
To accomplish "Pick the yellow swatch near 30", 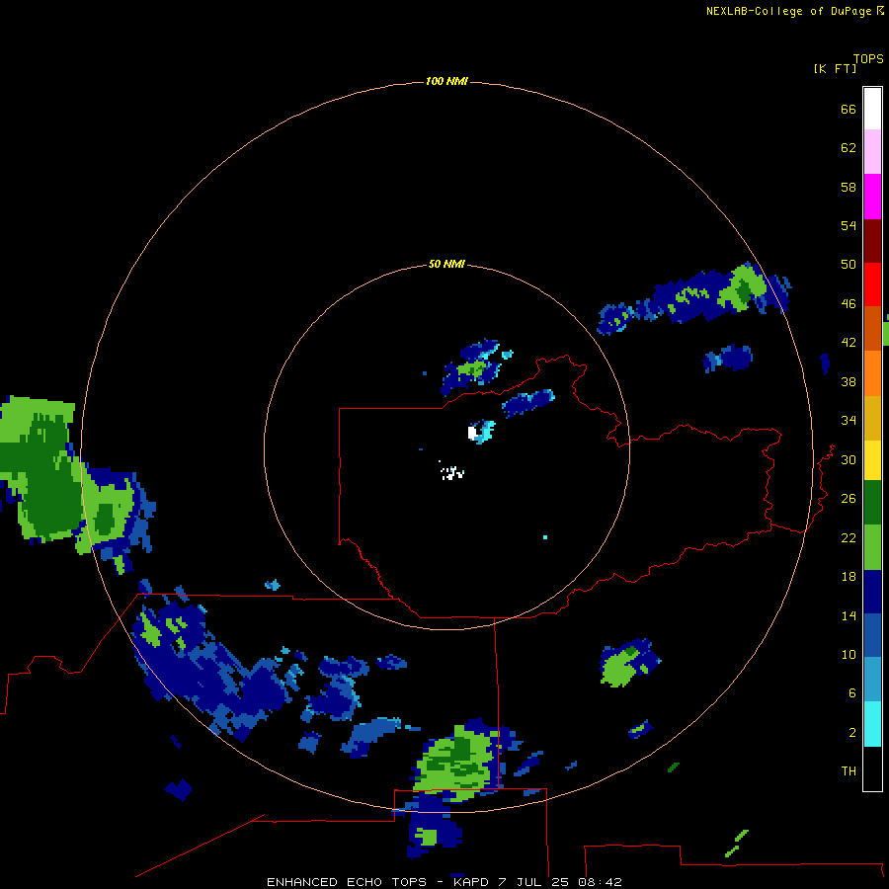I will click(x=872, y=460).
